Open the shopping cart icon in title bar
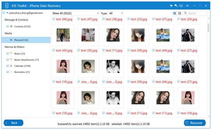 (171, 6)
